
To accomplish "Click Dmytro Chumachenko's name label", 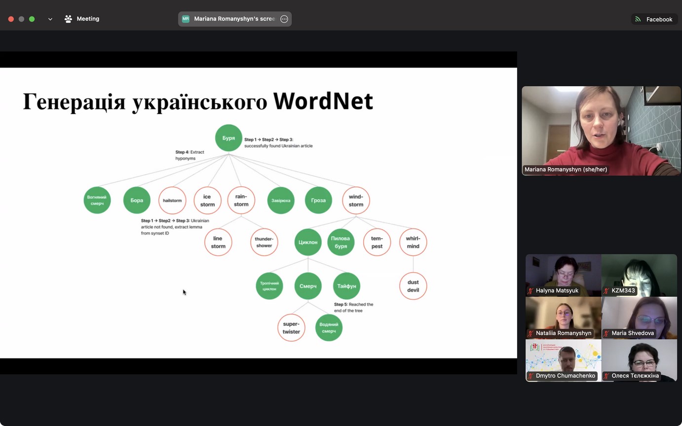I will 566,376.
